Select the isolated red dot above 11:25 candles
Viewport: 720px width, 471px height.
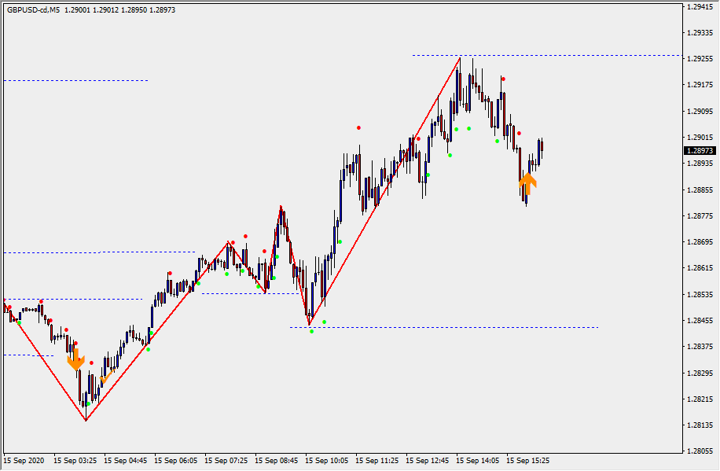point(359,127)
